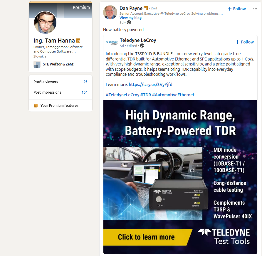Image resolution: width=262 pixels, height=256 pixels.
Task: Click the #AutomotiveEthernet hashtag
Action: tap(173, 95)
